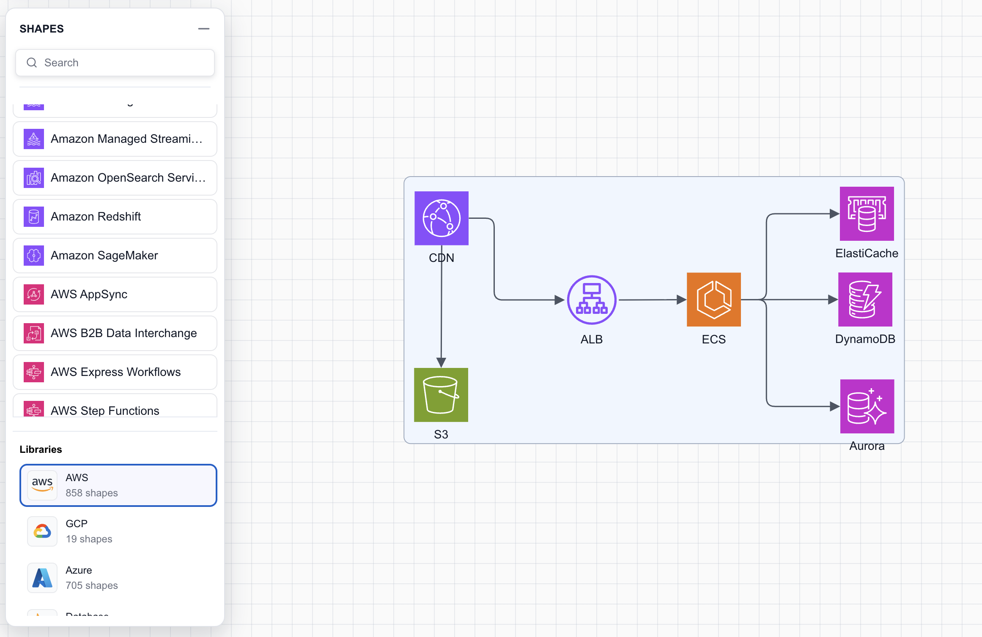
Task: Click the DynamoDB node icon
Action: (865, 299)
